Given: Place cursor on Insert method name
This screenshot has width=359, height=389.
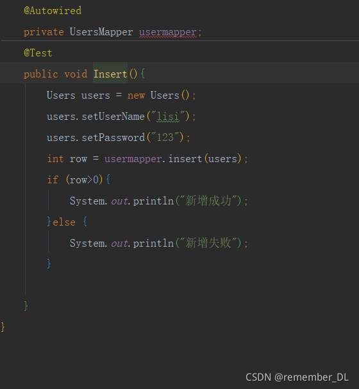Looking at the screenshot, I should pyautogui.click(x=110, y=74).
